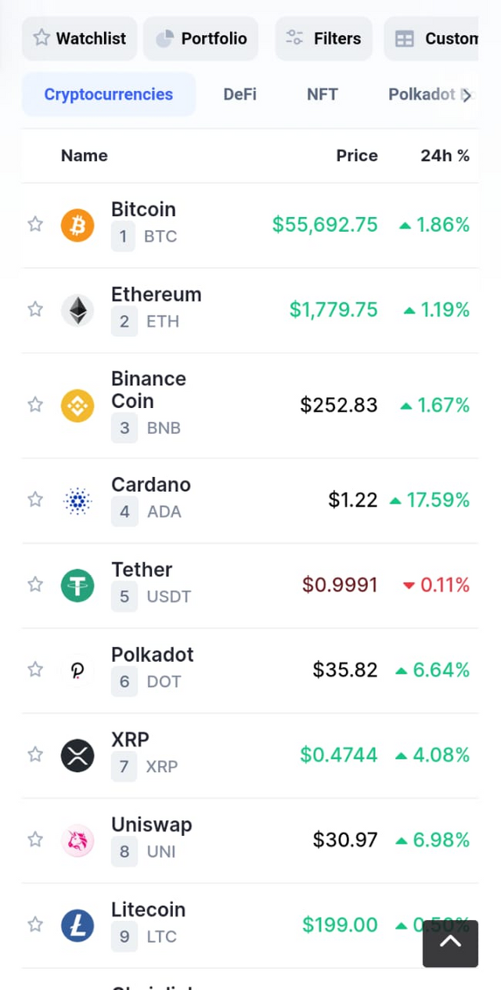Open the Watchlist button
This screenshot has height=990, width=501.
pyautogui.click(x=80, y=38)
